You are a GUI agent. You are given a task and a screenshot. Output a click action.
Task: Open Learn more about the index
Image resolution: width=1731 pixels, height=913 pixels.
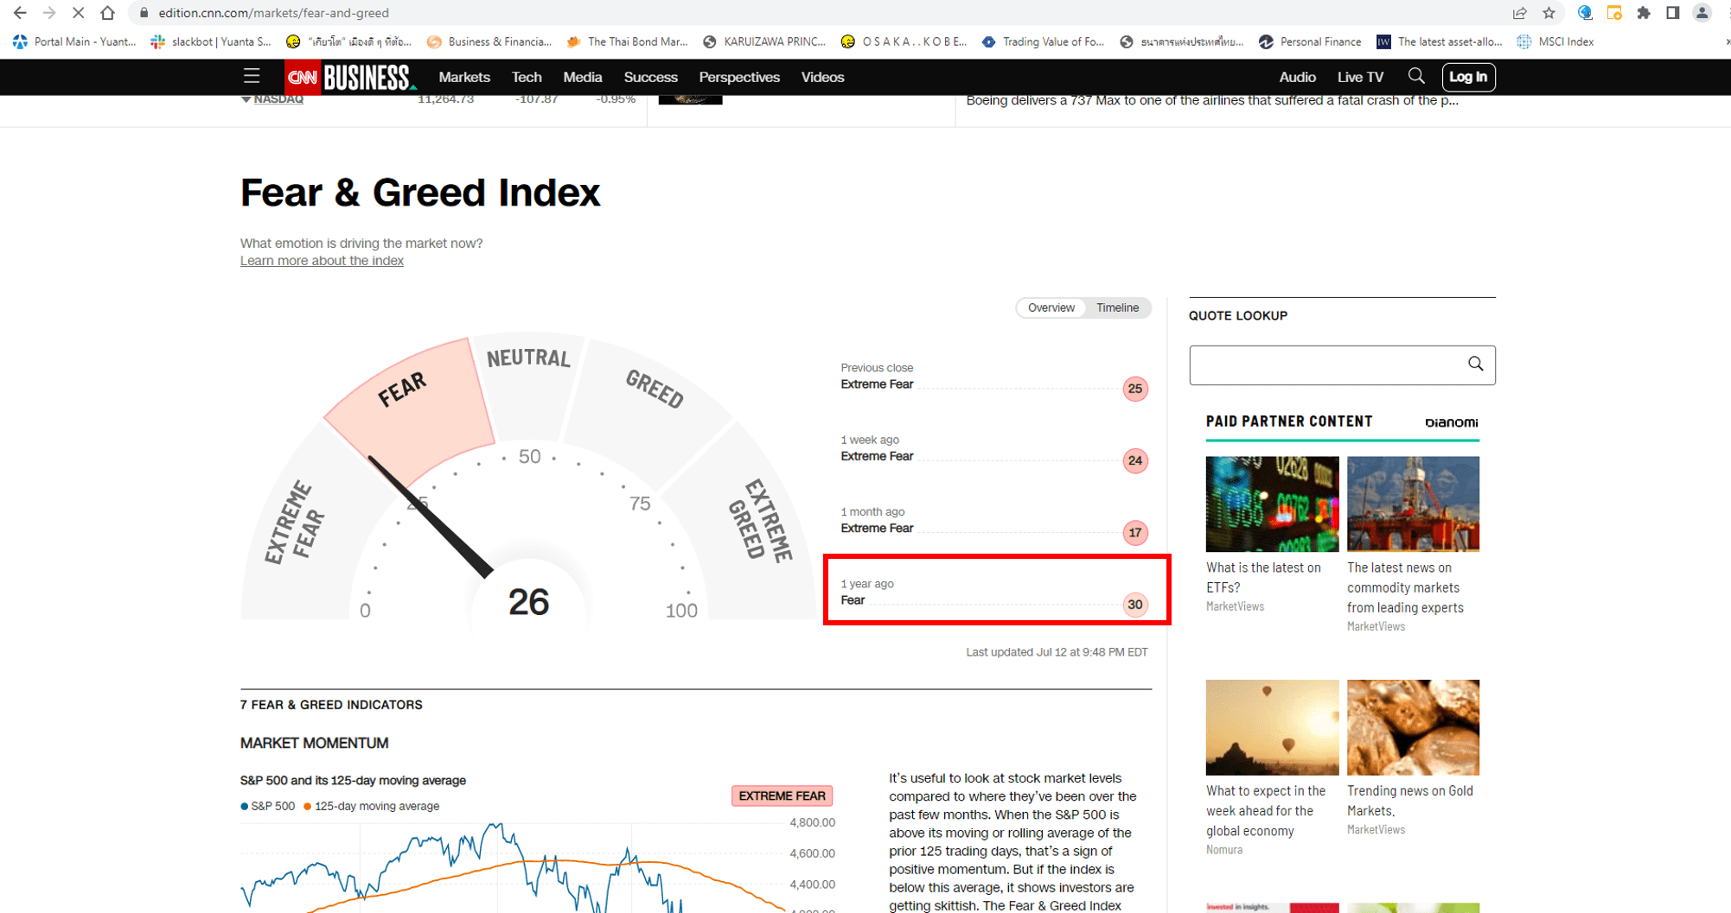(x=322, y=261)
